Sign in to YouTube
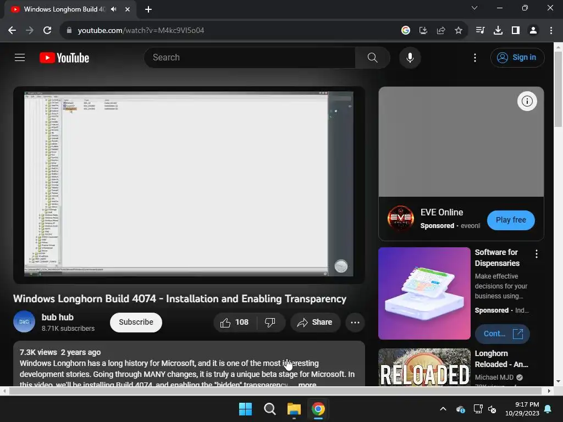 pyautogui.click(x=517, y=57)
